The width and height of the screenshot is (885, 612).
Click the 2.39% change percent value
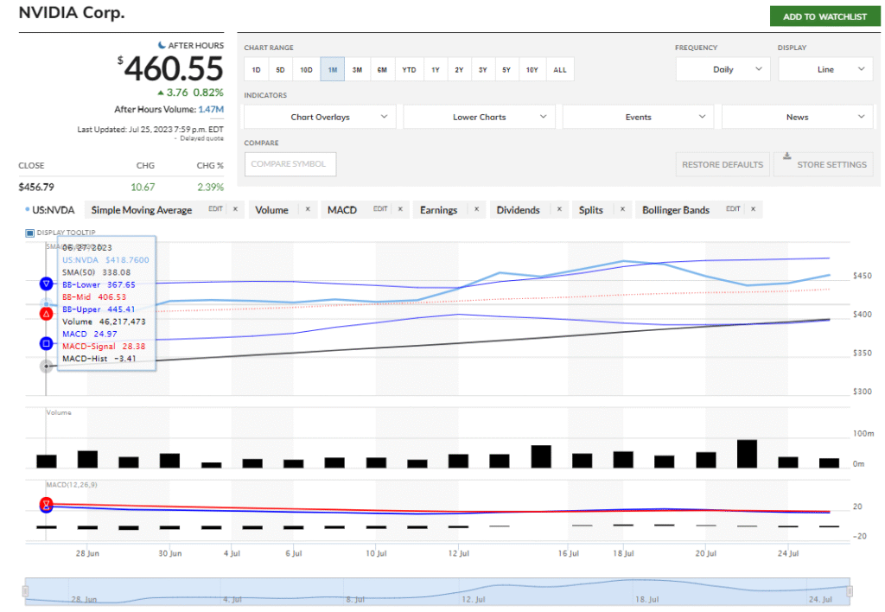coord(211,187)
